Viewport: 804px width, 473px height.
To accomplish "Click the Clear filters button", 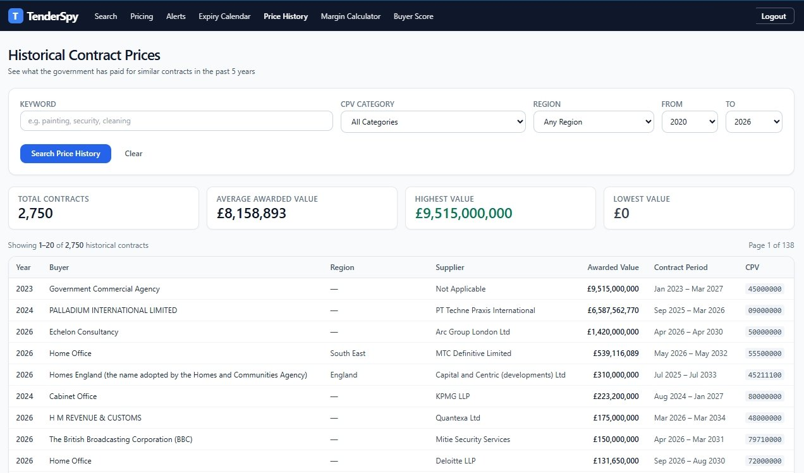I will coord(133,154).
